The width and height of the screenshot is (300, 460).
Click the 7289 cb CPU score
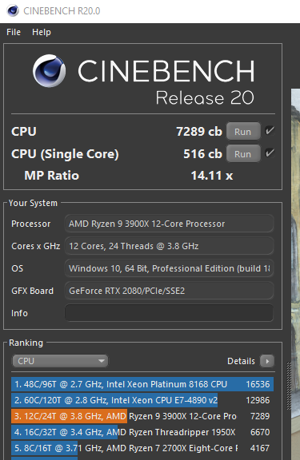click(199, 132)
